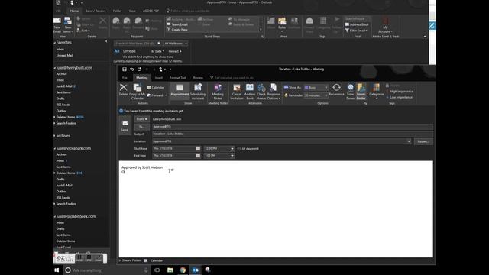This screenshot has height=275, width=489.
Task: Open the Chrome icon in the Windows taskbar
Action: (183, 270)
